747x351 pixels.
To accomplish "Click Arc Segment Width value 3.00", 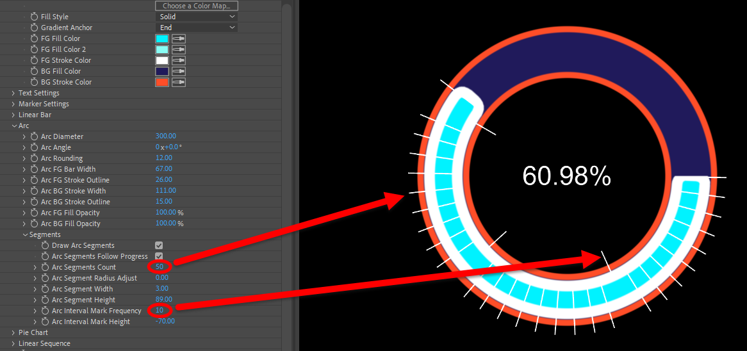I will (162, 289).
